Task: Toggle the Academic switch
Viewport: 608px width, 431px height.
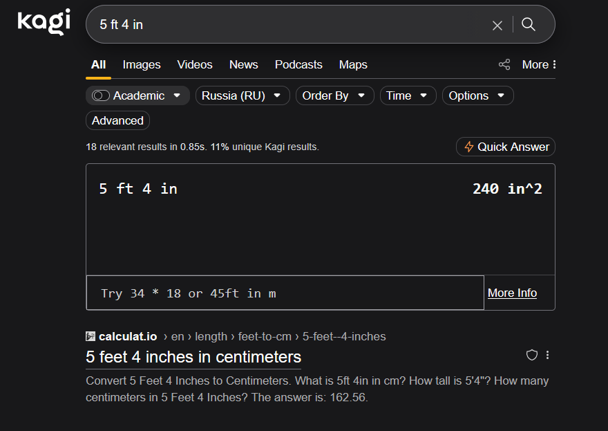Action: coord(101,95)
